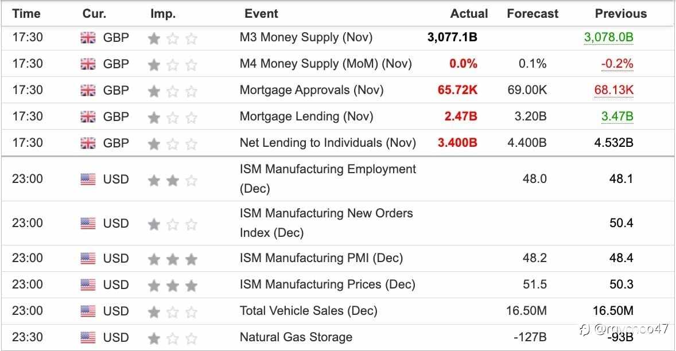Click US flag icon in Natural Gas Storage row
676x351 pixels.
tap(88, 338)
